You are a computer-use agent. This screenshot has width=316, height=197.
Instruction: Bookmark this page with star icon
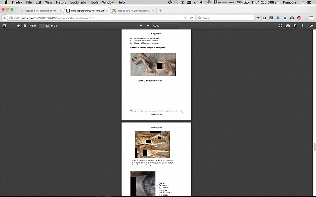point(258,18)
